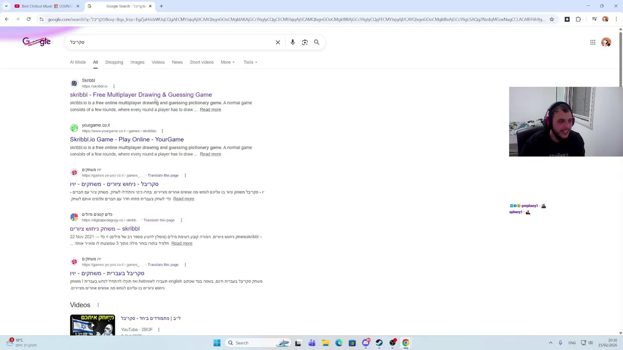This screenshot has height=350, width=623.
Task: Open Discord from taskbar
Action: coord(366,343)
